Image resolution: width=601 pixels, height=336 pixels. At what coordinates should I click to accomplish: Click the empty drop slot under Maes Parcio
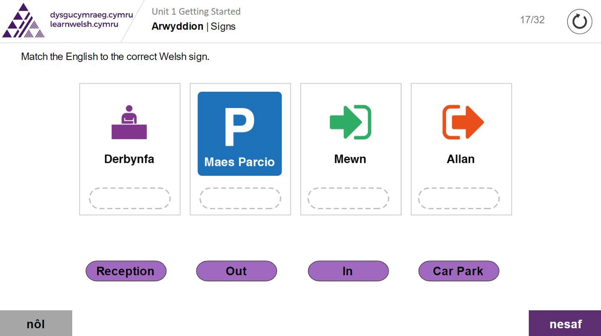240,198
